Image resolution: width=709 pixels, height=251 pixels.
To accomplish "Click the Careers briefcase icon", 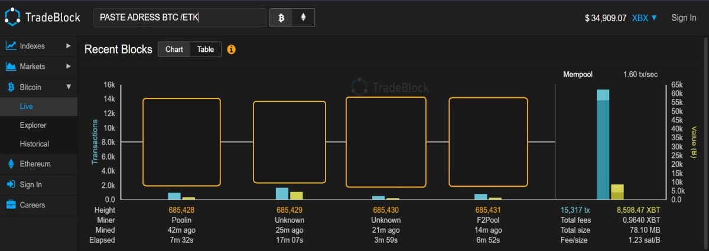I will coord(11,205).
